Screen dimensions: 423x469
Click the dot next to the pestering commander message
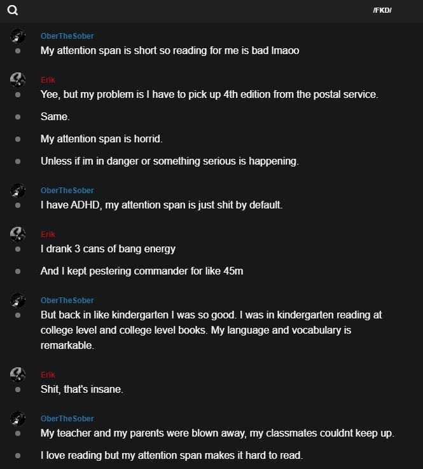[x=18, y=271]
